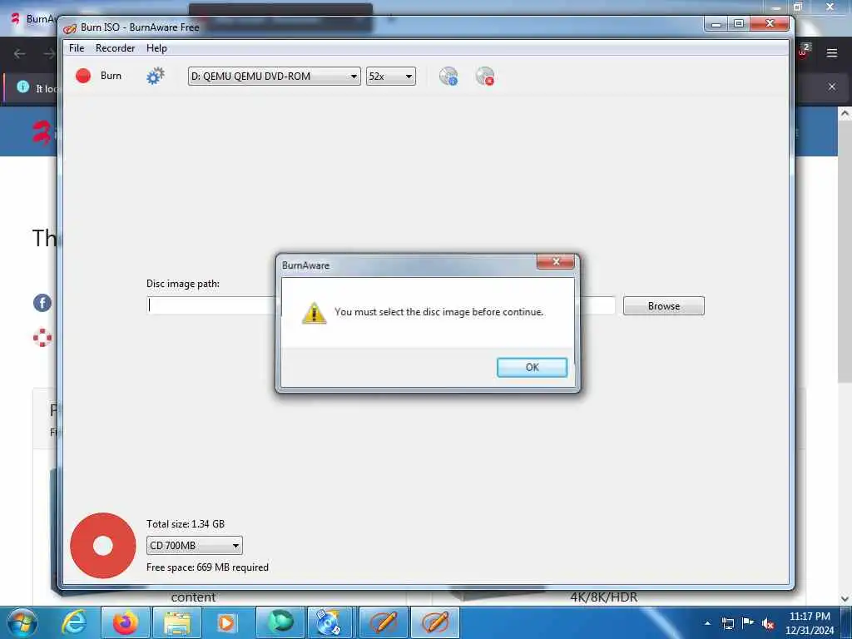Click the Firefox extension badge icon

click(803, 51)
